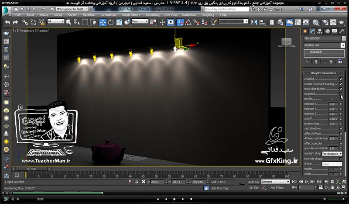349x204 pixels.
Task: Open Rendered Frame Window icon
Action: [x=333, y=22]
